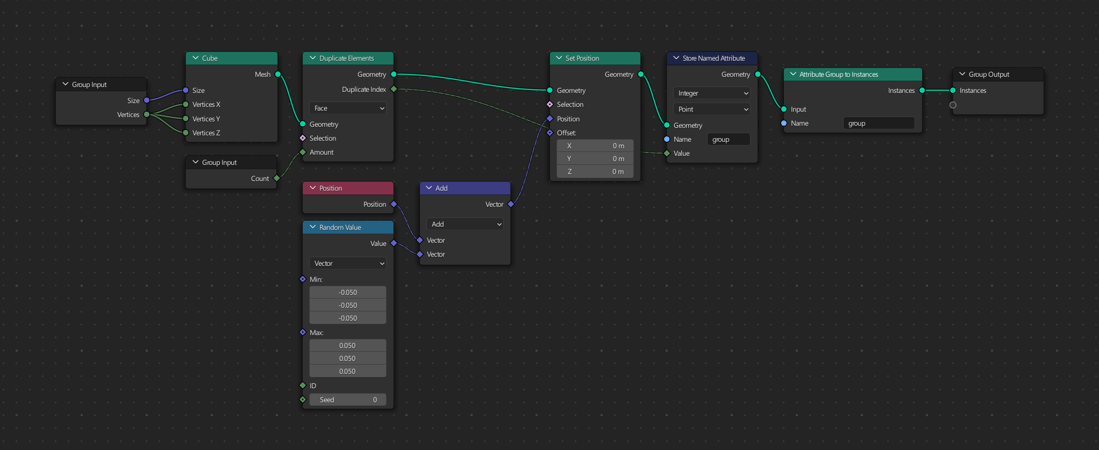Collapse the Random Value node chevron
The height and width of the screenshot is (450, 1099).
pyautogui.click(x=312, y=227)
